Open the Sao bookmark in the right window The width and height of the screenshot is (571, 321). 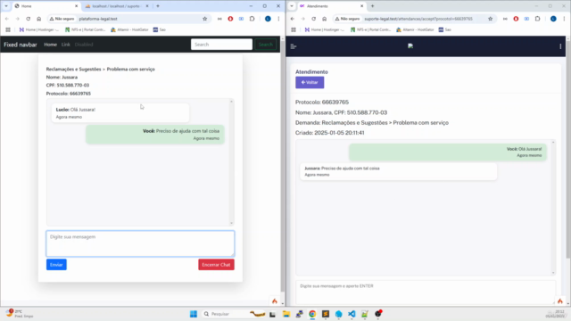point(444,29)
